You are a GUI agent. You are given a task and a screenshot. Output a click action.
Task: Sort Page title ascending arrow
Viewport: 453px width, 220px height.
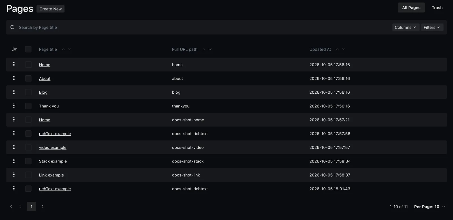[63, 49]
